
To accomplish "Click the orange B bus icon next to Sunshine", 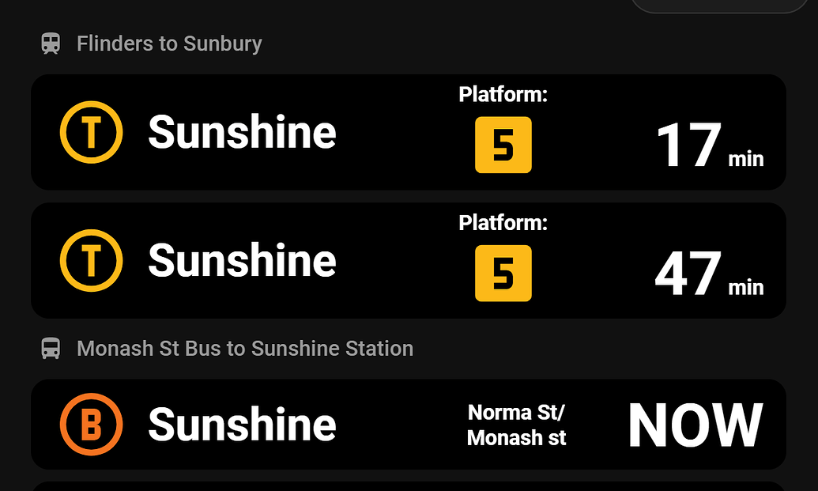I will pyautogui.click(x=90, y=425).
